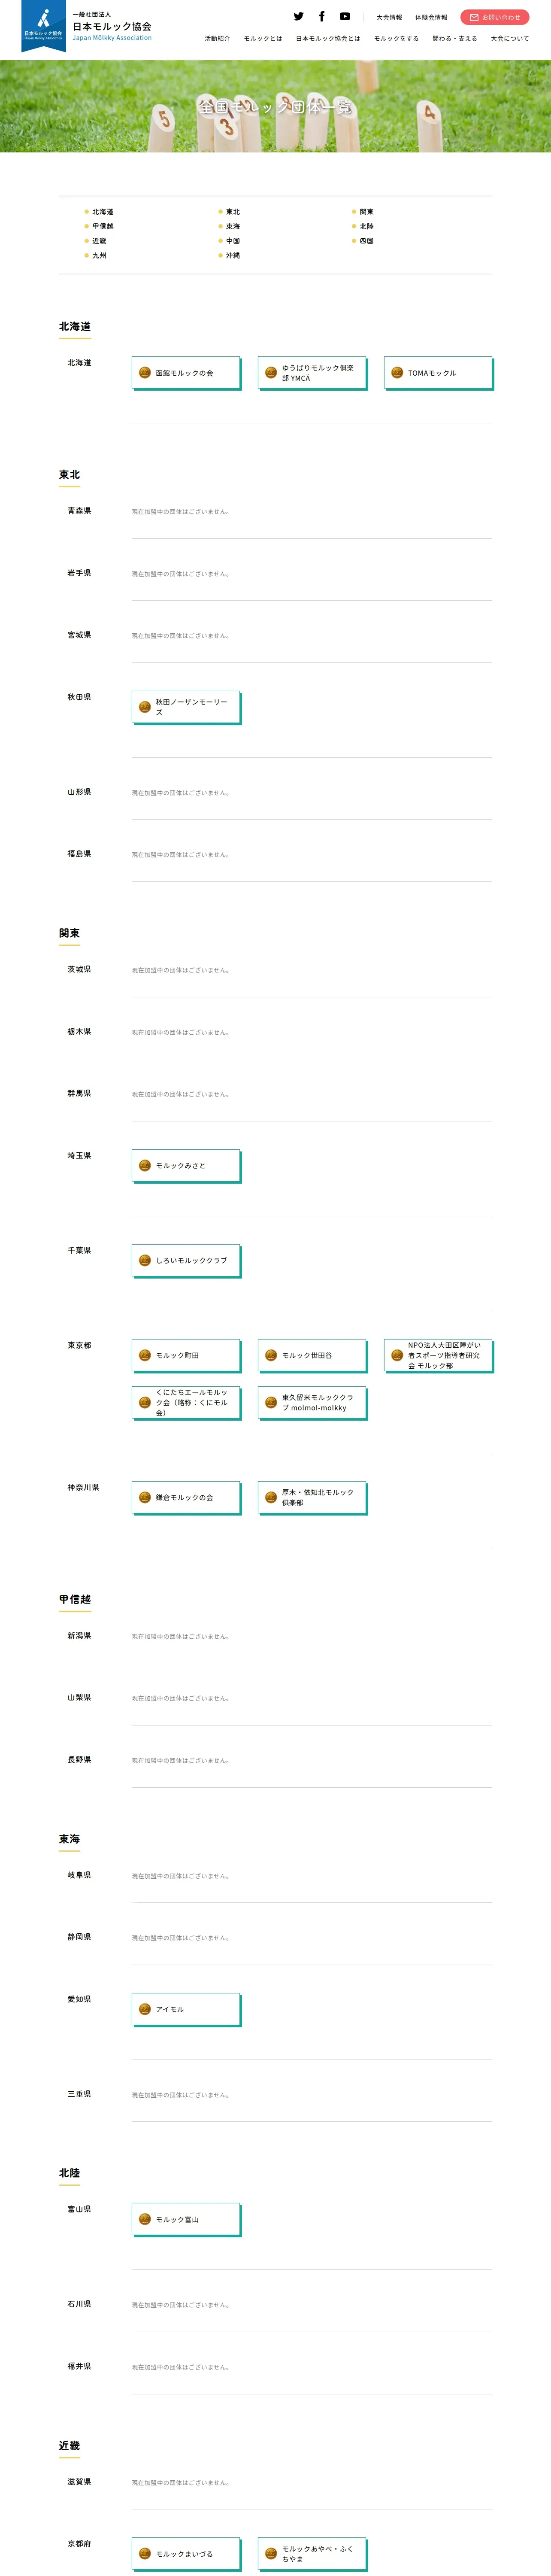Go to the 四国 region anchor

(x=366, y=241)
